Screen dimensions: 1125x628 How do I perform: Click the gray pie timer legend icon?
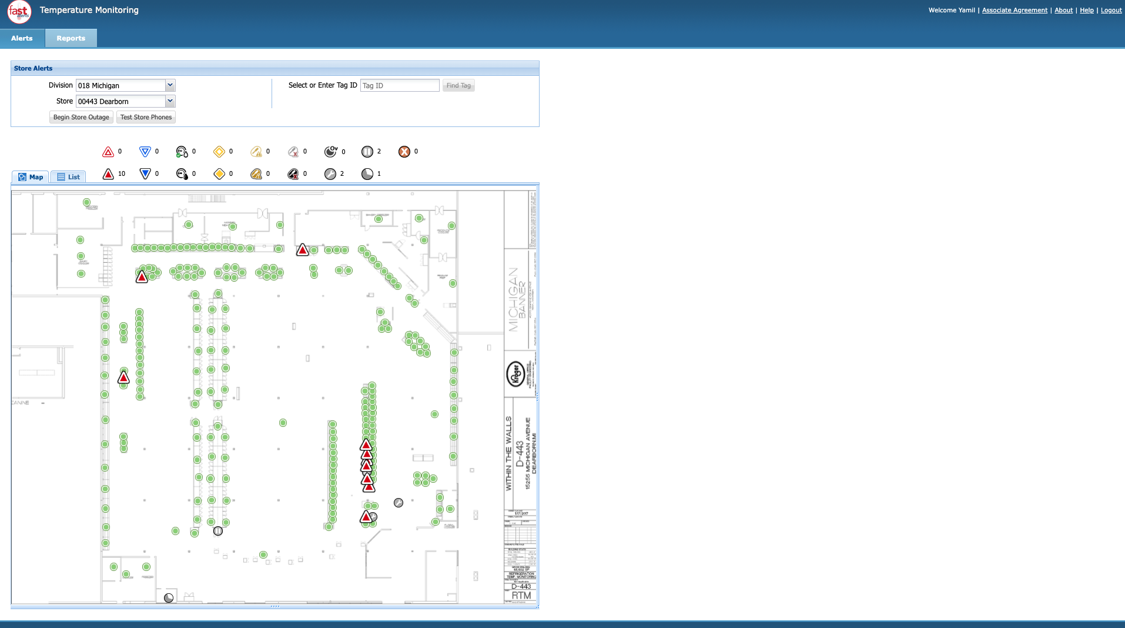[x=367, y=174]
